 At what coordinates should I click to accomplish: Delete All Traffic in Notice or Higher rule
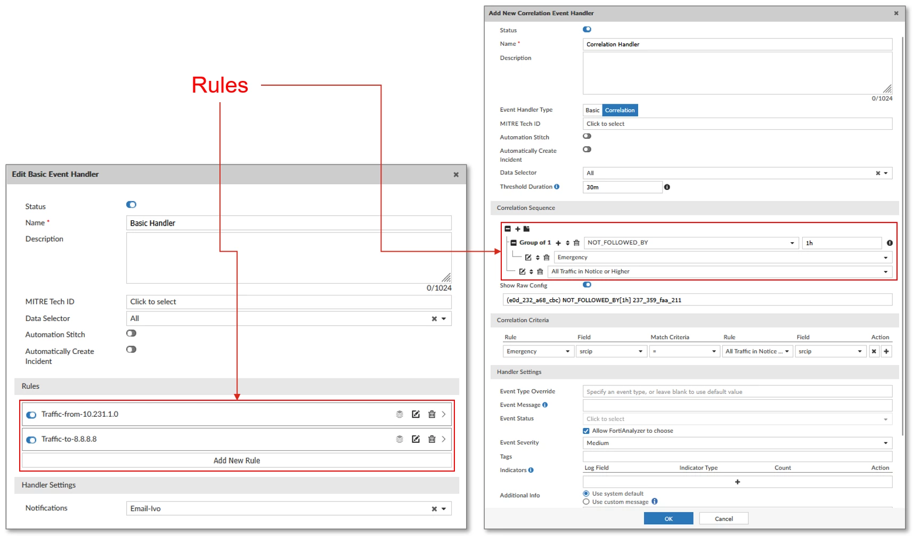tap(540, 271)
